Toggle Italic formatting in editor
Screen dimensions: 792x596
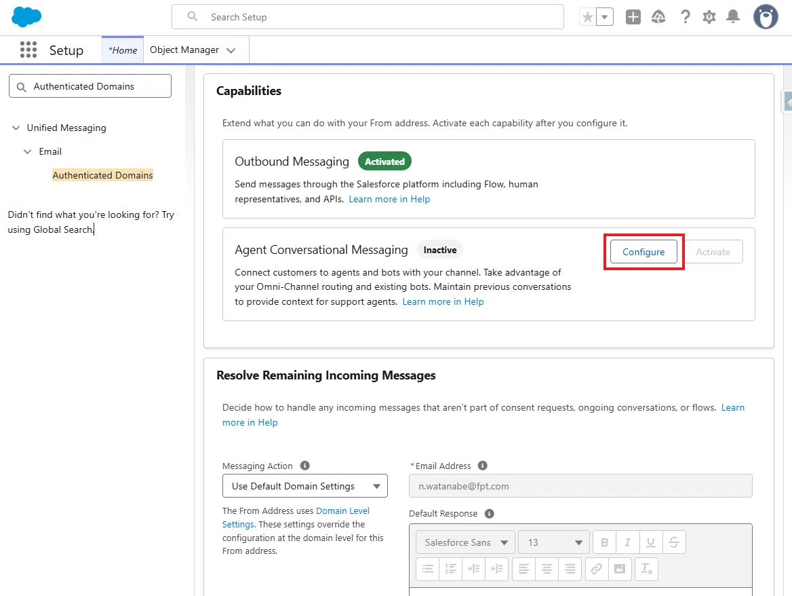point(628,542)
